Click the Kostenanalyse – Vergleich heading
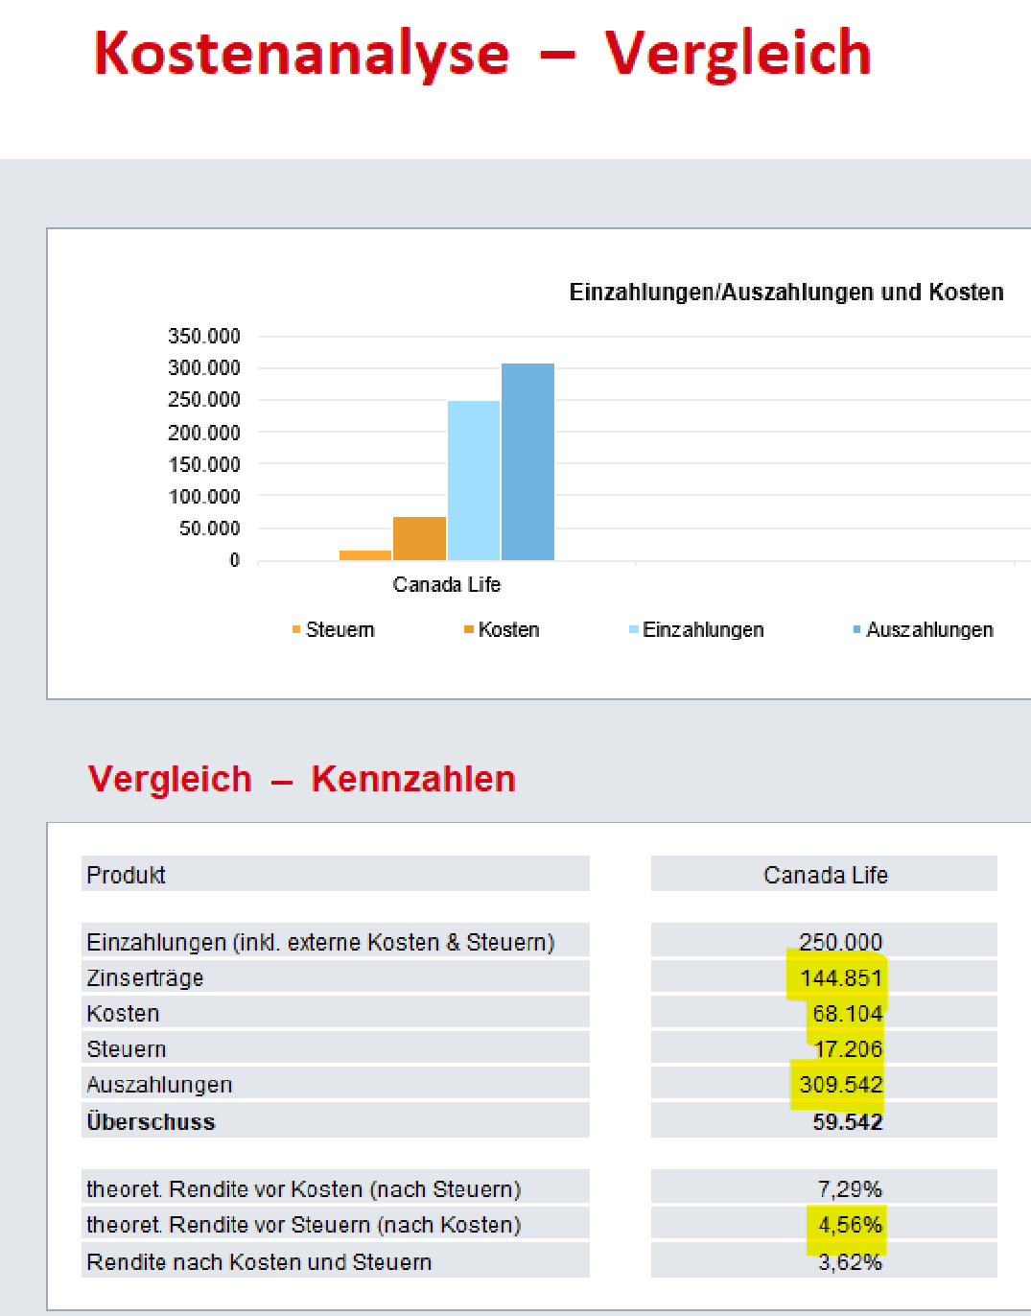The height and width of the screenshot is (1316, 1031). 482,53
